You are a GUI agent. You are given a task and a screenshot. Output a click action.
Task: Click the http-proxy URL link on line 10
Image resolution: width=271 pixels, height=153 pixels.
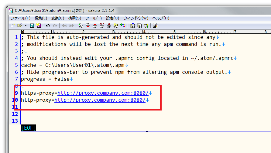(x=100, y=100)
